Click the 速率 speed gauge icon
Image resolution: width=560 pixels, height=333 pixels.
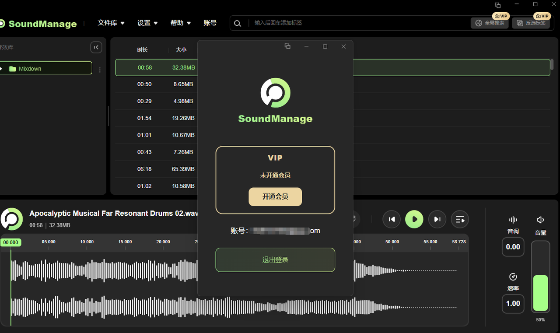tap(513, 277)
